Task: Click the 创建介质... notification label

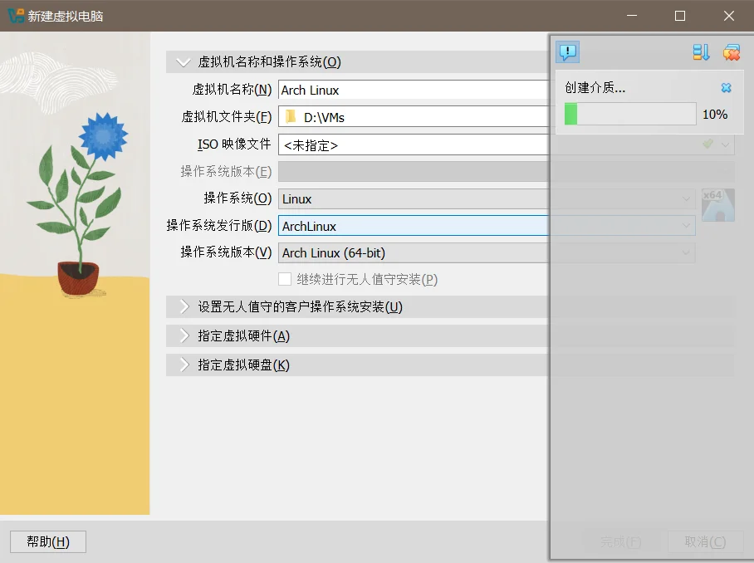Action: click(x=595, y=87)
